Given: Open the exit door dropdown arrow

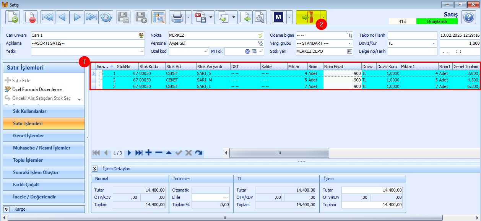Looking at the screenshot, I should click(x=323, y=17).
